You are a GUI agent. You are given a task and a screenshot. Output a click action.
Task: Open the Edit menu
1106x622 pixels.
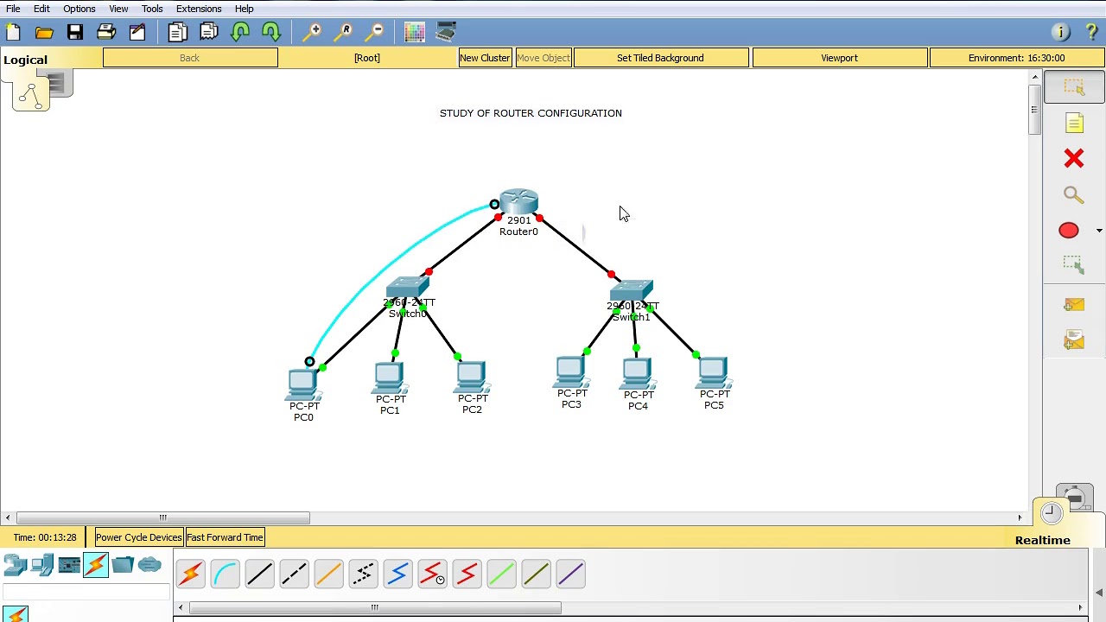click(41, 9)
